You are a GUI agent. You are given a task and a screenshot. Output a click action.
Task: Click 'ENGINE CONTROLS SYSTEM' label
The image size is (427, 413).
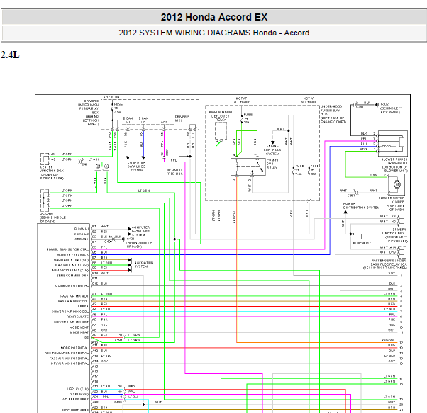point(272,149)
